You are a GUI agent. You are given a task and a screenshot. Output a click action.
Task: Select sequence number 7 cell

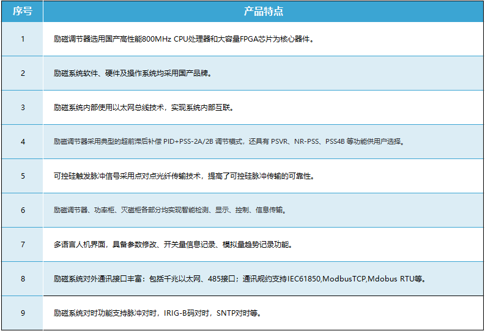tap(23, 245)
